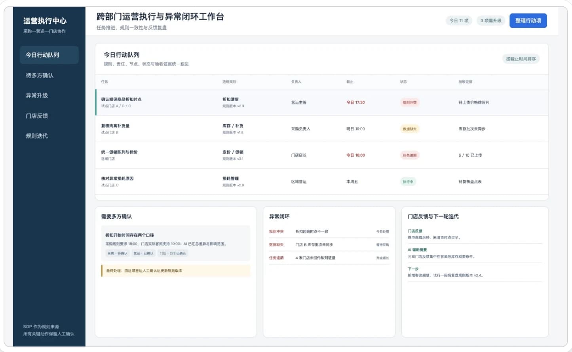Open the 门店 B 库存批次未同步 exception row
572x352 pixels.
click(x=329, y=245)
